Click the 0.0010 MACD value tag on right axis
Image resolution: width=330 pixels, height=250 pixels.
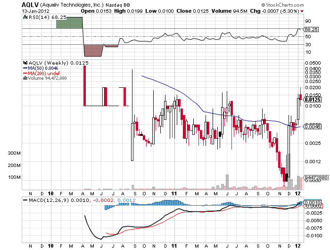click(x=313, y=202)
